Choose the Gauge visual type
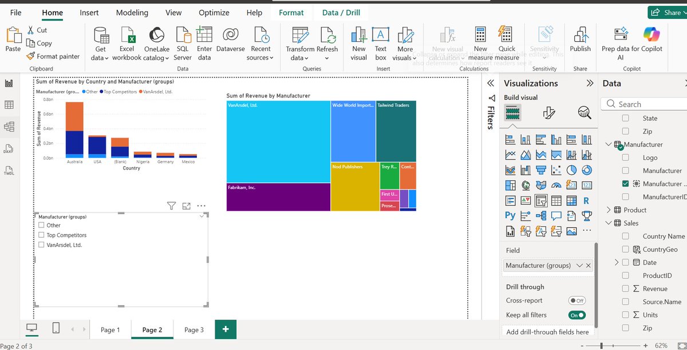Viewport: 687px width, 350px height. click(x=556, y=186)
